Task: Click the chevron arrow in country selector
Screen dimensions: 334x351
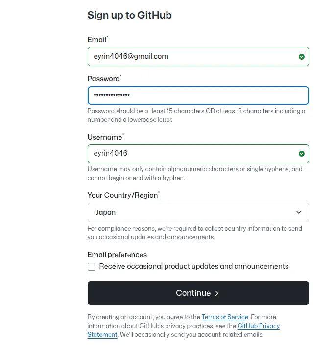Action: 299,212
